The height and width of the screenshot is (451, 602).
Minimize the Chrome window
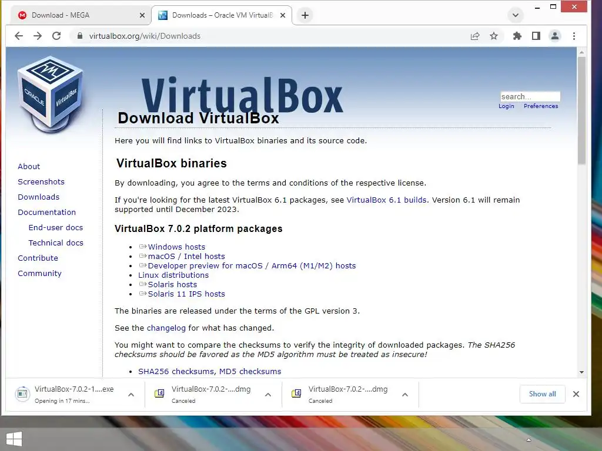[537, 7]
